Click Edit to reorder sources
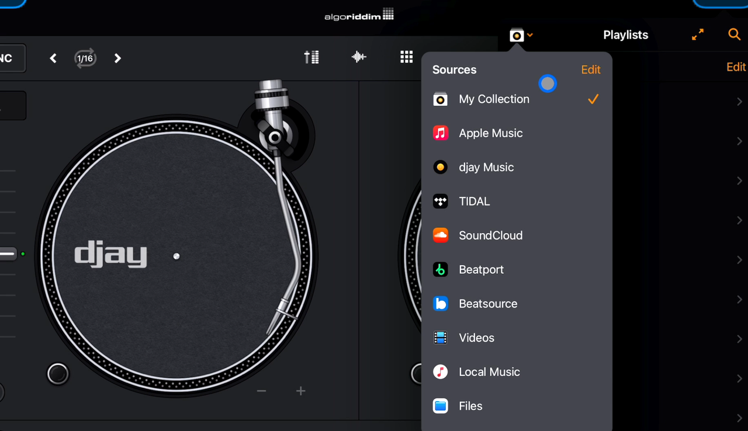 coord(590,69)
